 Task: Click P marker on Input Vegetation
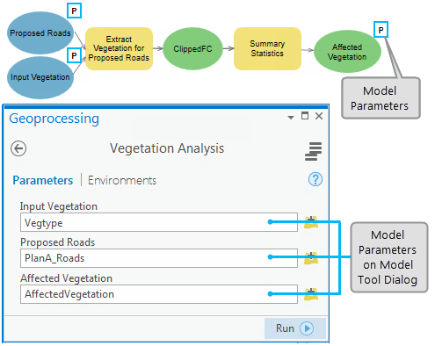[74, 55]
